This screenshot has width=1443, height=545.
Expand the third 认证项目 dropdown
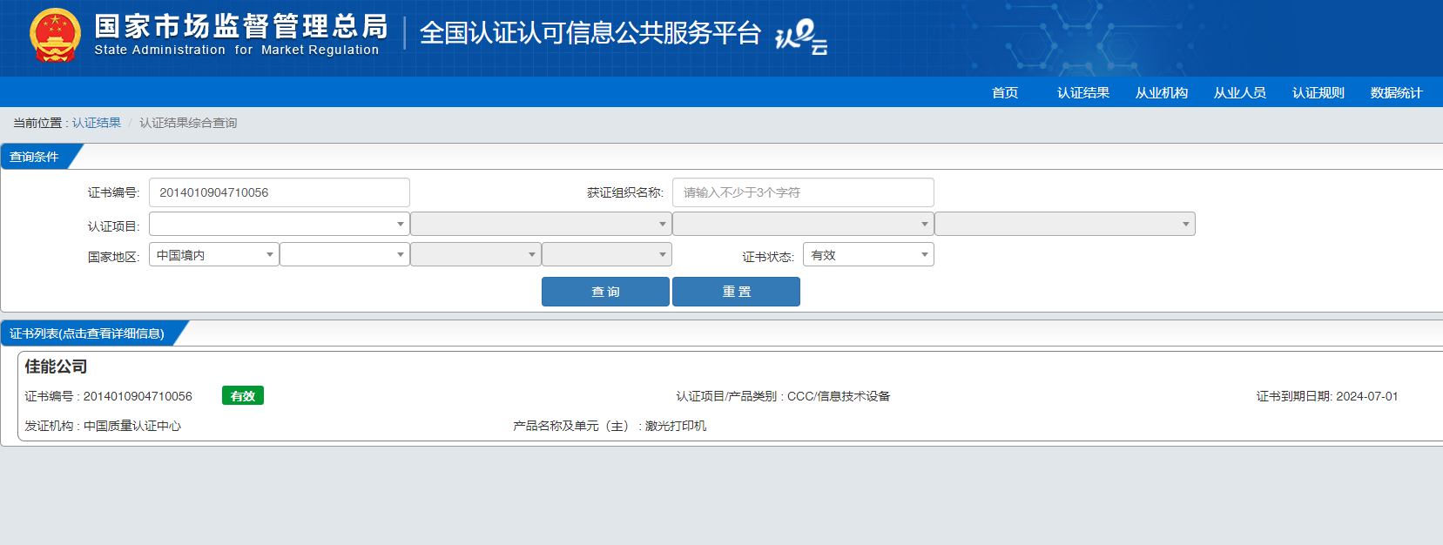(x=803, y=224)
